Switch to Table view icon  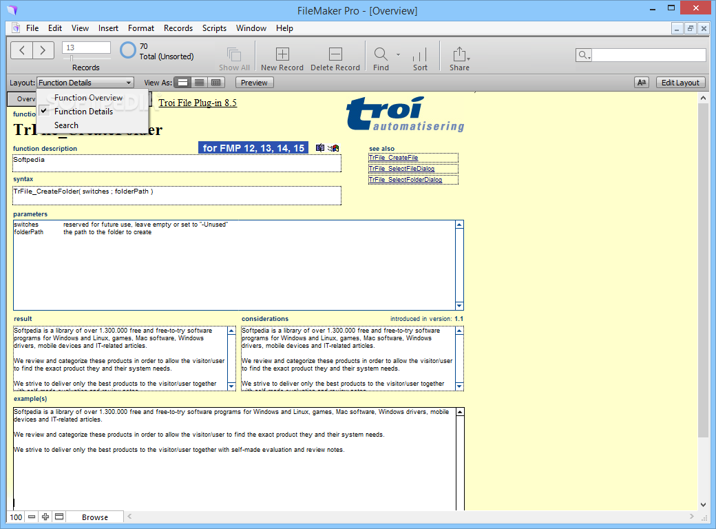(216, 83)
